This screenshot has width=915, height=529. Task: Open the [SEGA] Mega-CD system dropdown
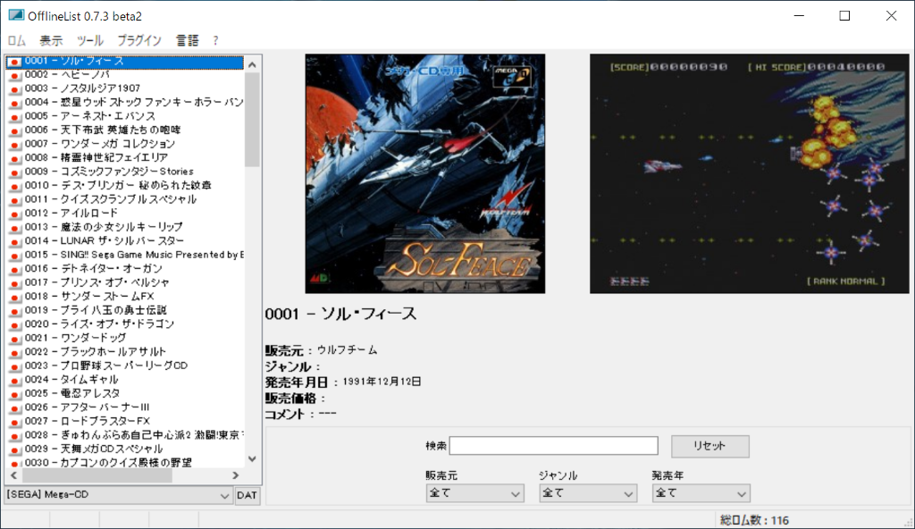[x=119, y=495]
